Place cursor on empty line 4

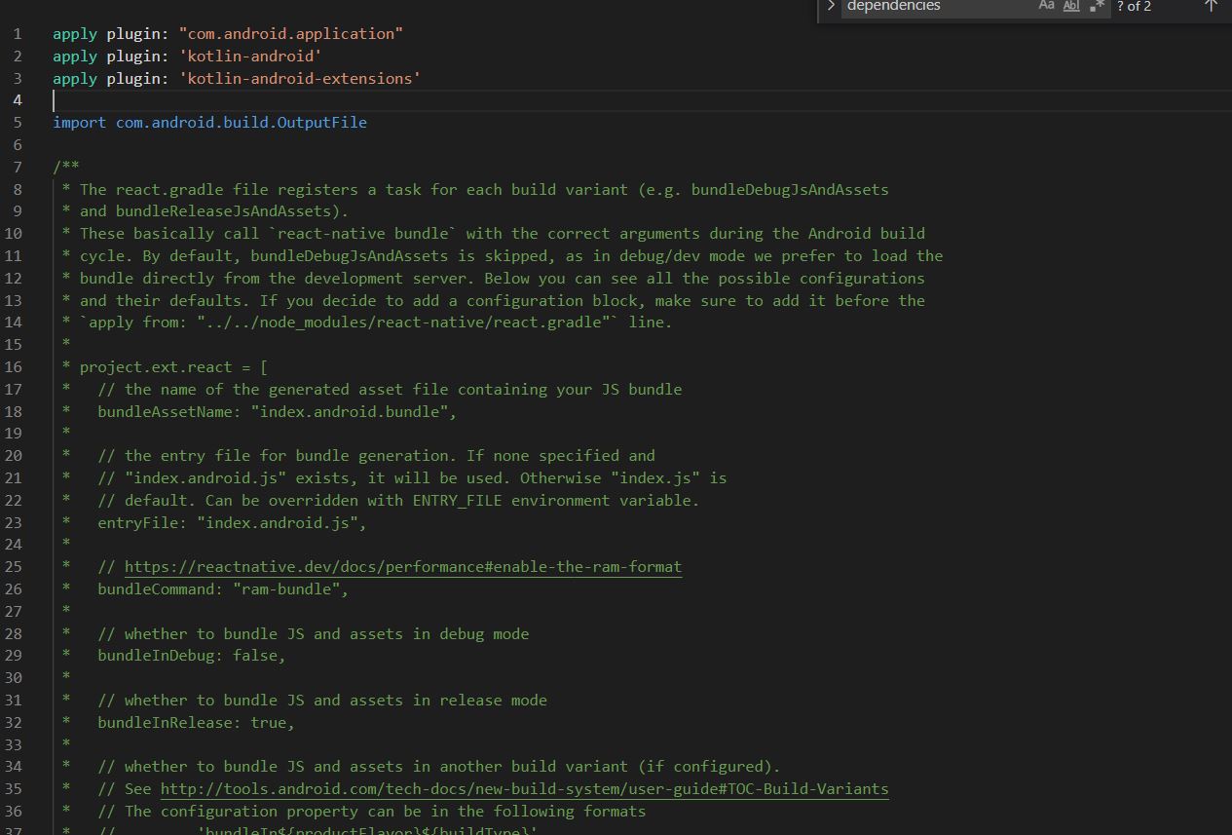[54, 100]
